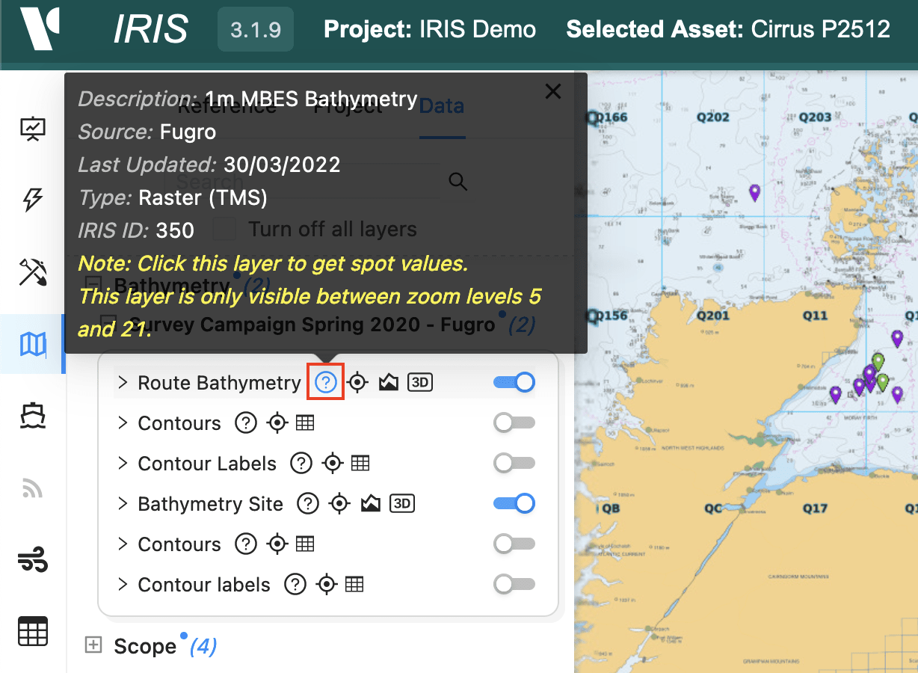
Task: Click Contour labels (lowercase) info icon
Action: tap(295, 584)
